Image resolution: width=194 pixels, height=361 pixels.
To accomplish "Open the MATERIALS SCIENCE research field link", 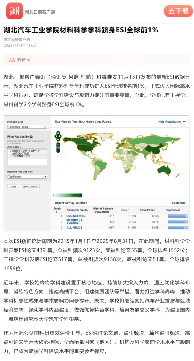I will 74,222.
